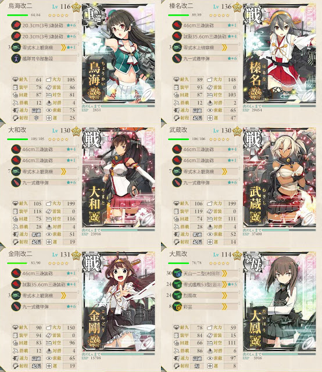The height and width of the screenshot is (372, 322).
Task: Click Haruna's star rating row
Action: (x=219, y=16)
